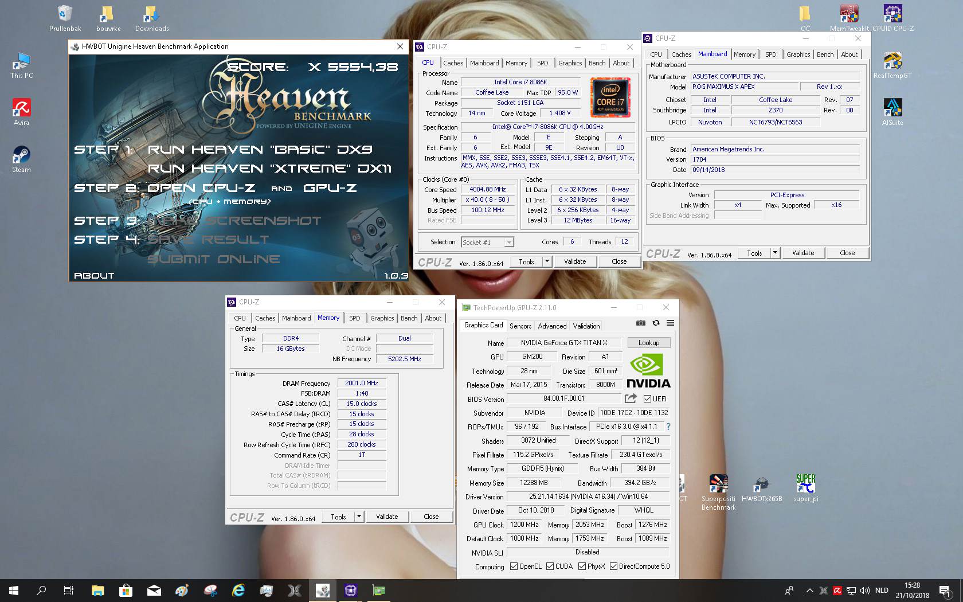Open Internet Explorer from the taskbar
The width and height of the screenshot is (963, 602).
click(238, 591)
